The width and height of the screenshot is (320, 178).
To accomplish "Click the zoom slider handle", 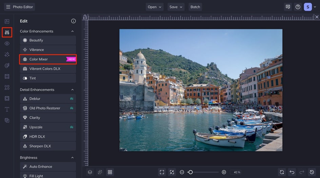I will click(191, 172).
